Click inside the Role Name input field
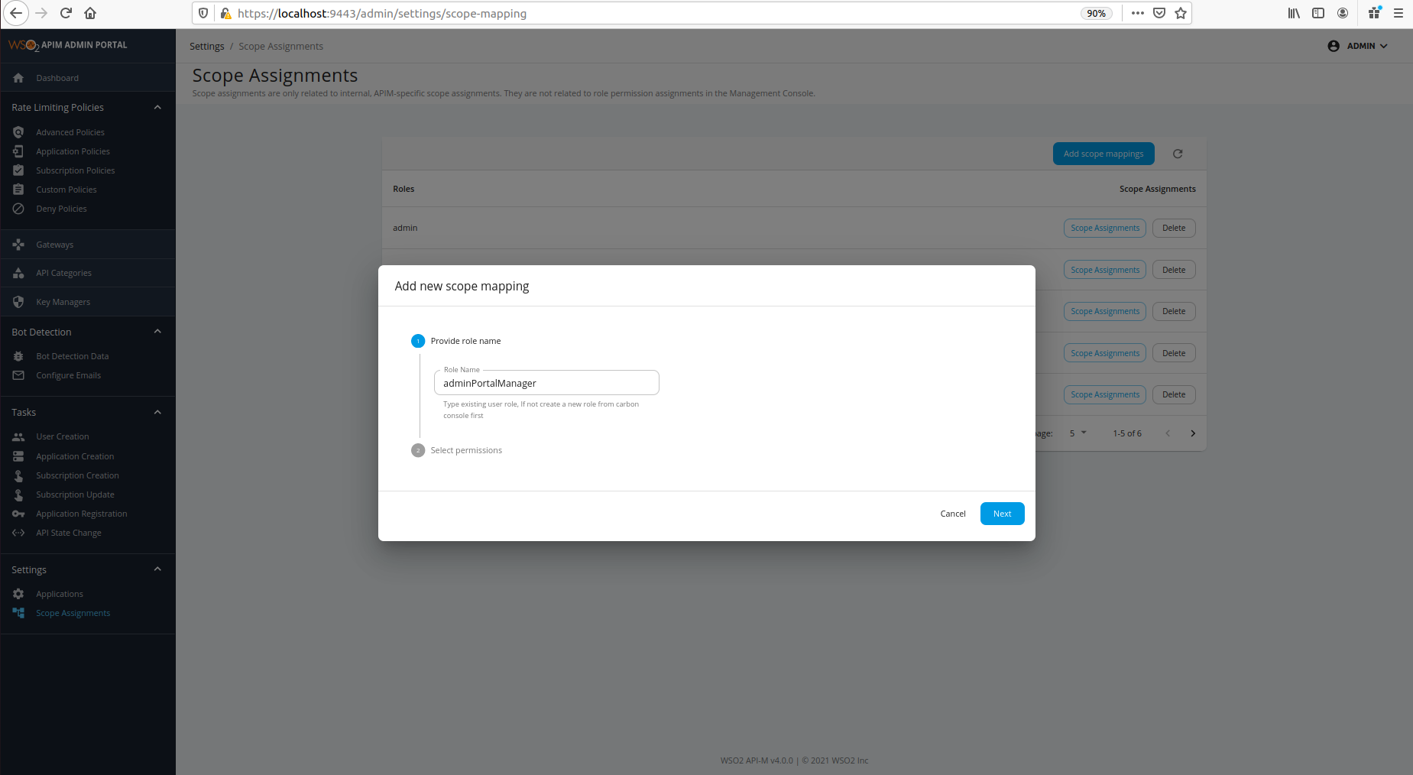Viewport: 1413px width, 775px height. (546, 382)
